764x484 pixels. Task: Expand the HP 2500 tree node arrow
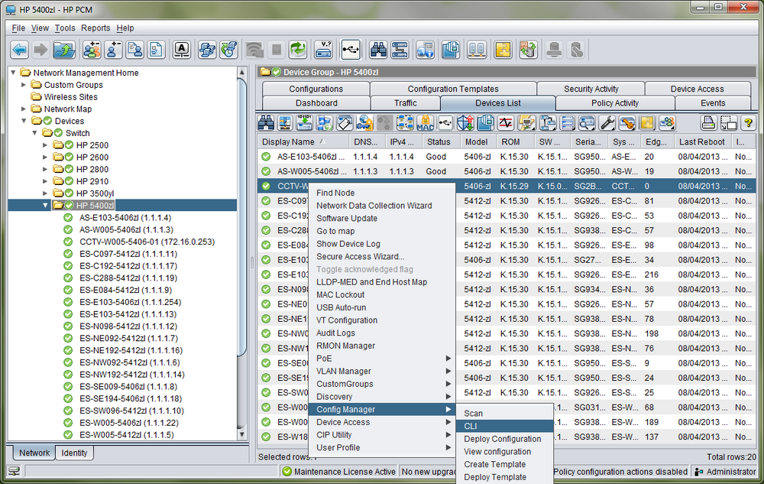(x=45, y=145)
